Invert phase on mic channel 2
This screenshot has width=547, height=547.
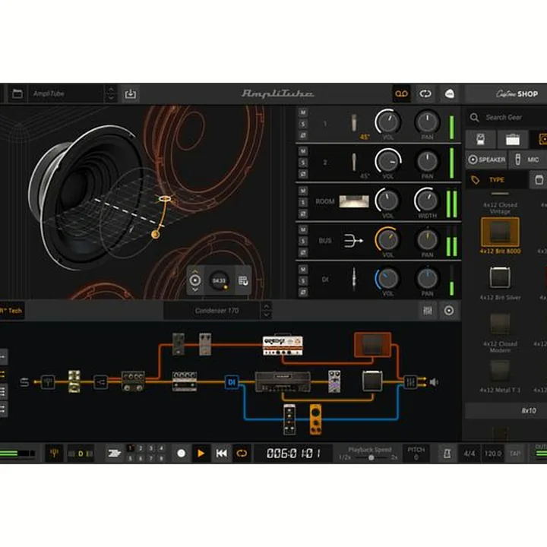click(x=303, y=174)
